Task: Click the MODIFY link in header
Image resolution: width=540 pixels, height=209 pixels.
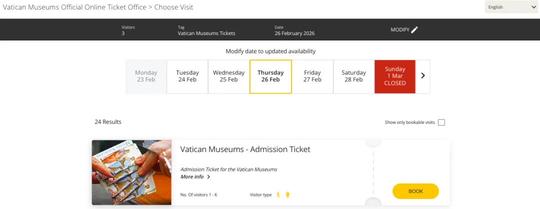Action: (400, 29)
